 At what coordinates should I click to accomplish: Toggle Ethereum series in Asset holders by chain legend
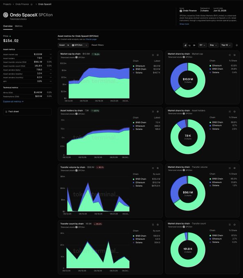(x=139, y=126)
